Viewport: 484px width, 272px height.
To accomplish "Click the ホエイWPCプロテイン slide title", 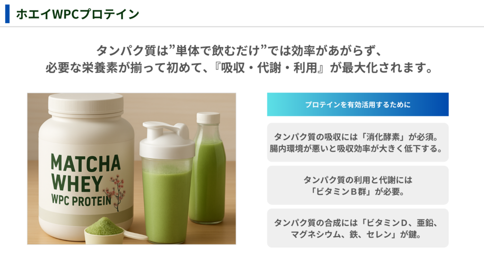I will point(78,14).
